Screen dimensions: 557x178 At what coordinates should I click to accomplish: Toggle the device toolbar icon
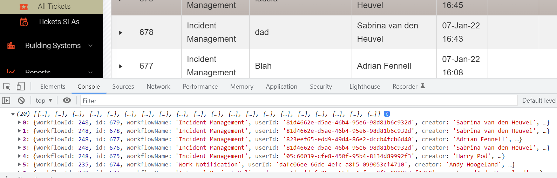21,87
